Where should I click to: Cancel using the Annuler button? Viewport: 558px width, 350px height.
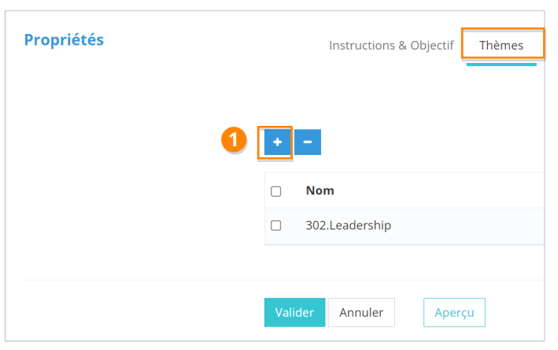[x=361, y=312]
